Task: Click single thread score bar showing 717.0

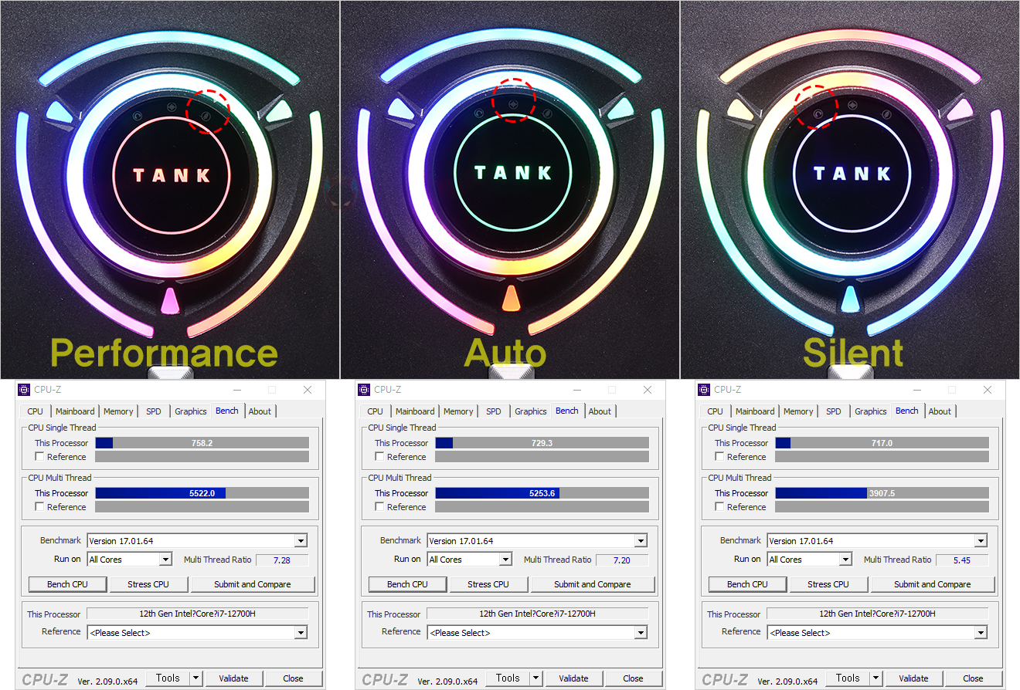Action: (x=882, y=443)
